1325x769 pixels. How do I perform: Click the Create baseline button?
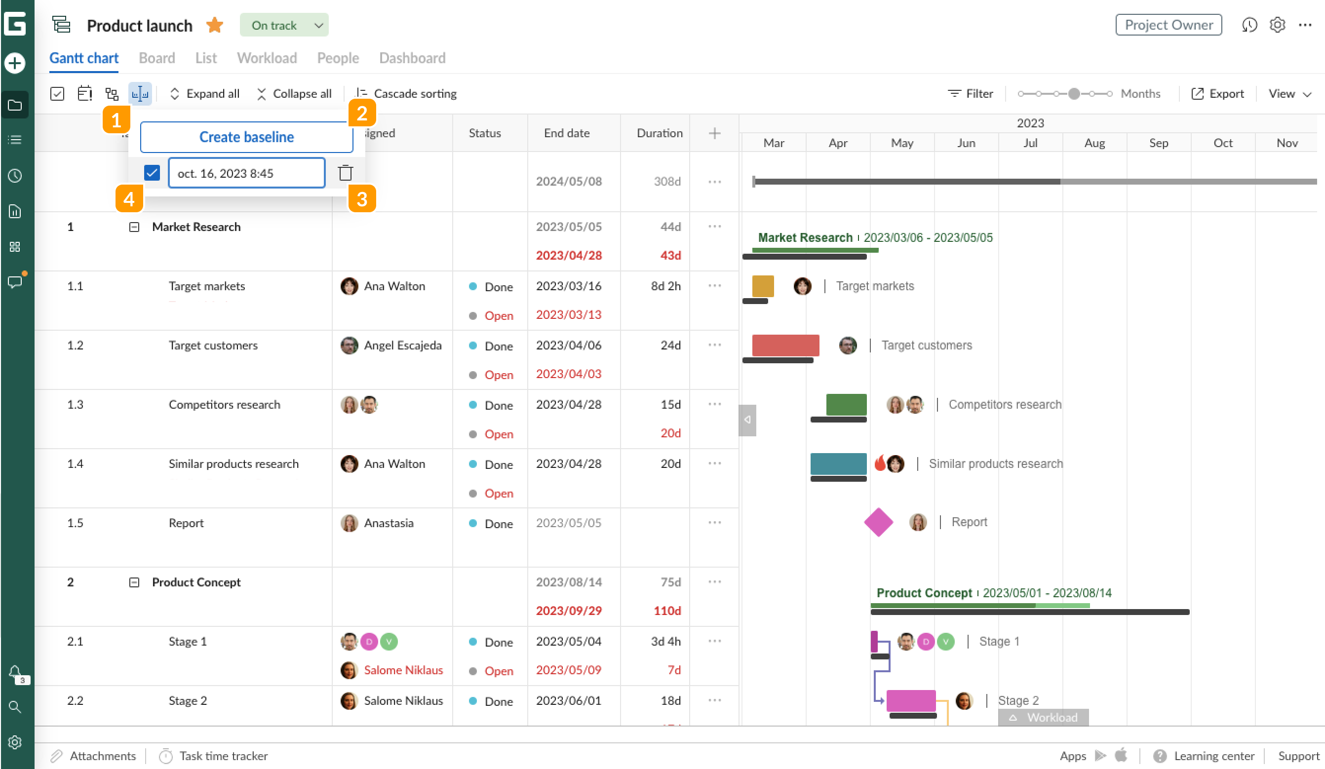pos(246,137)
